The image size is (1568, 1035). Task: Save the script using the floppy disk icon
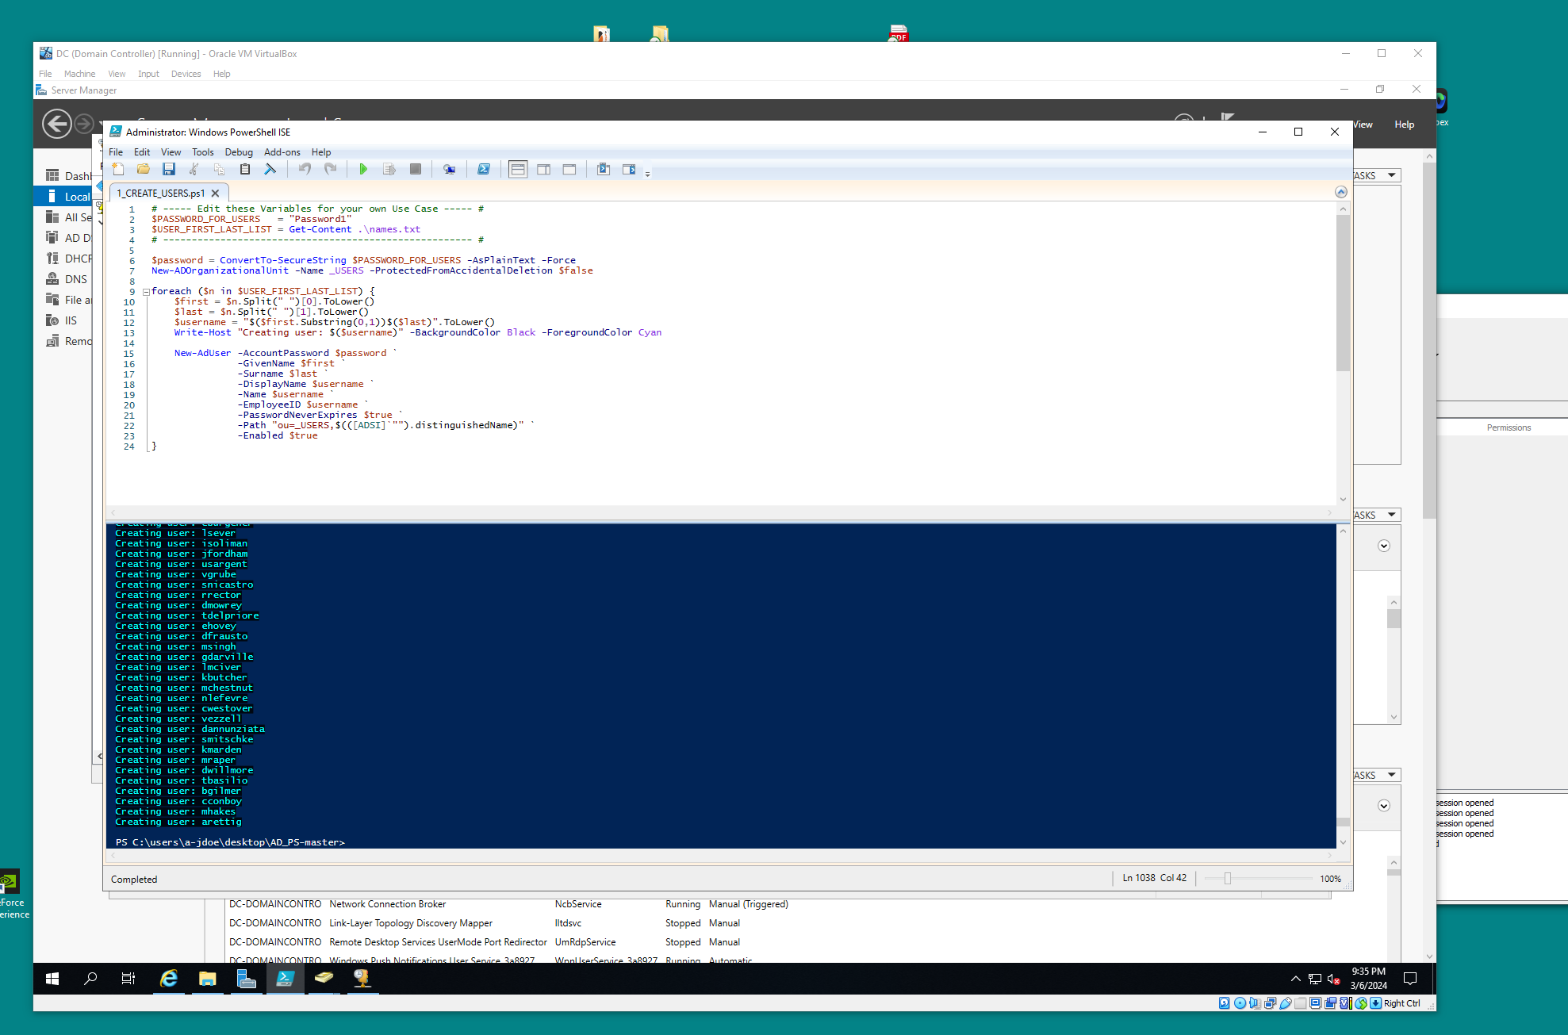(169, 169)
